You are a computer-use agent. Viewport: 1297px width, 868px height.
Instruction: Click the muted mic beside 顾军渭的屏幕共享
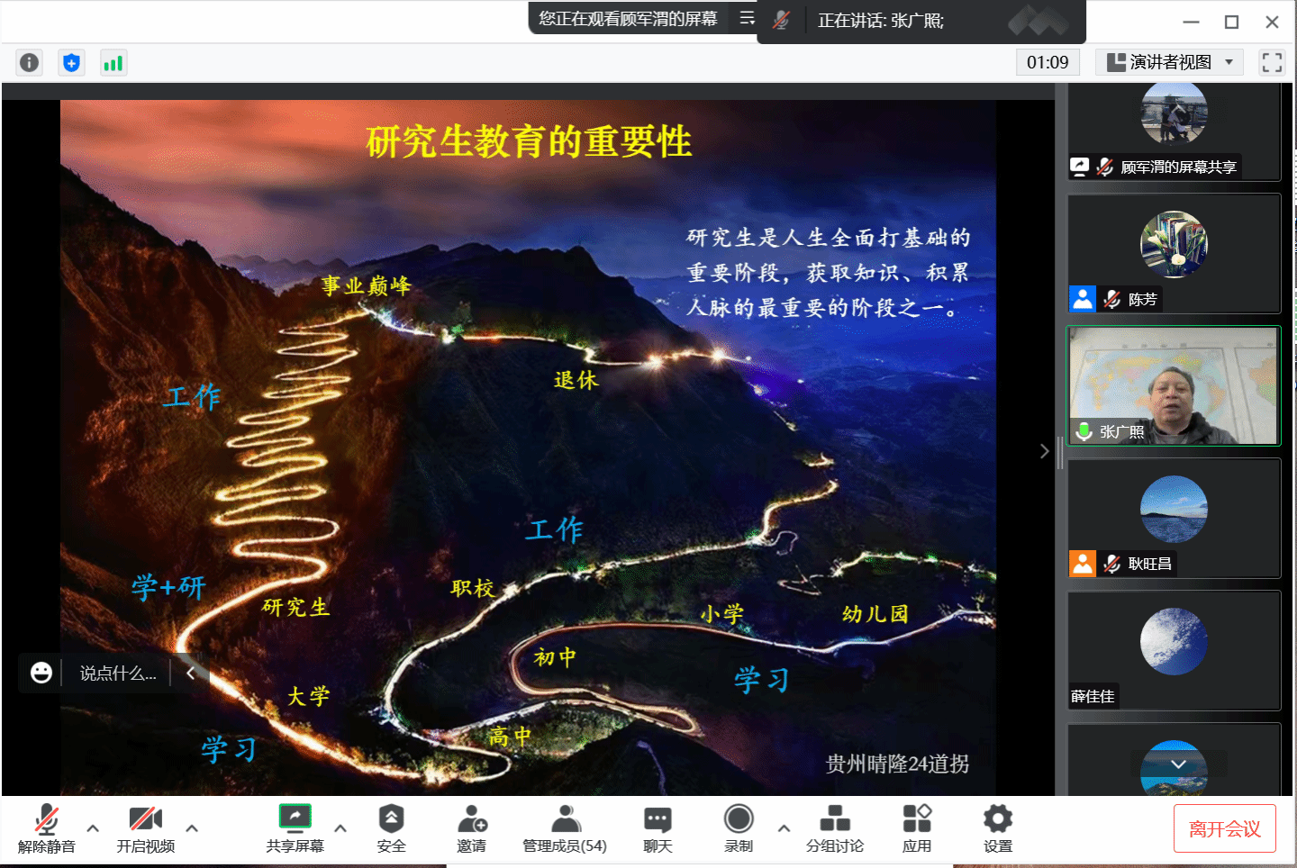[x=1105, y=167]
